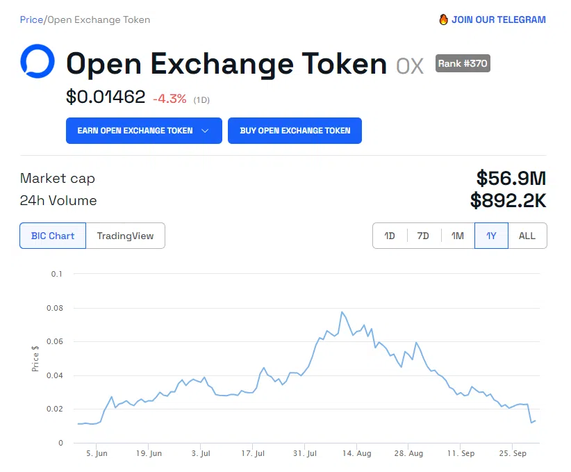
Task: Open the EARN OPEN EXCHANGE TOKEN dropdown
Action: click(x=144, y=131)
